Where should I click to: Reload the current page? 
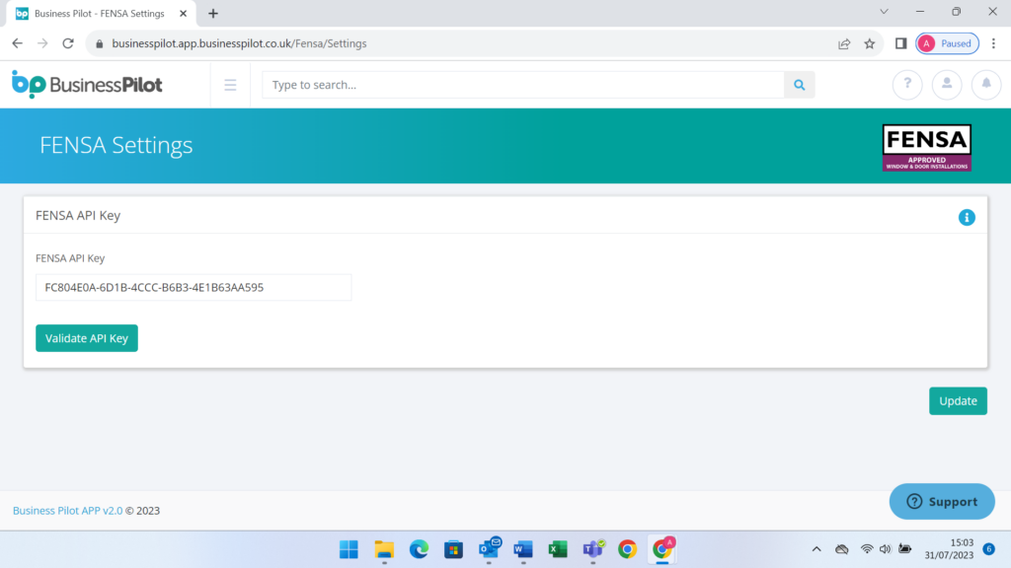pos(68,43)
